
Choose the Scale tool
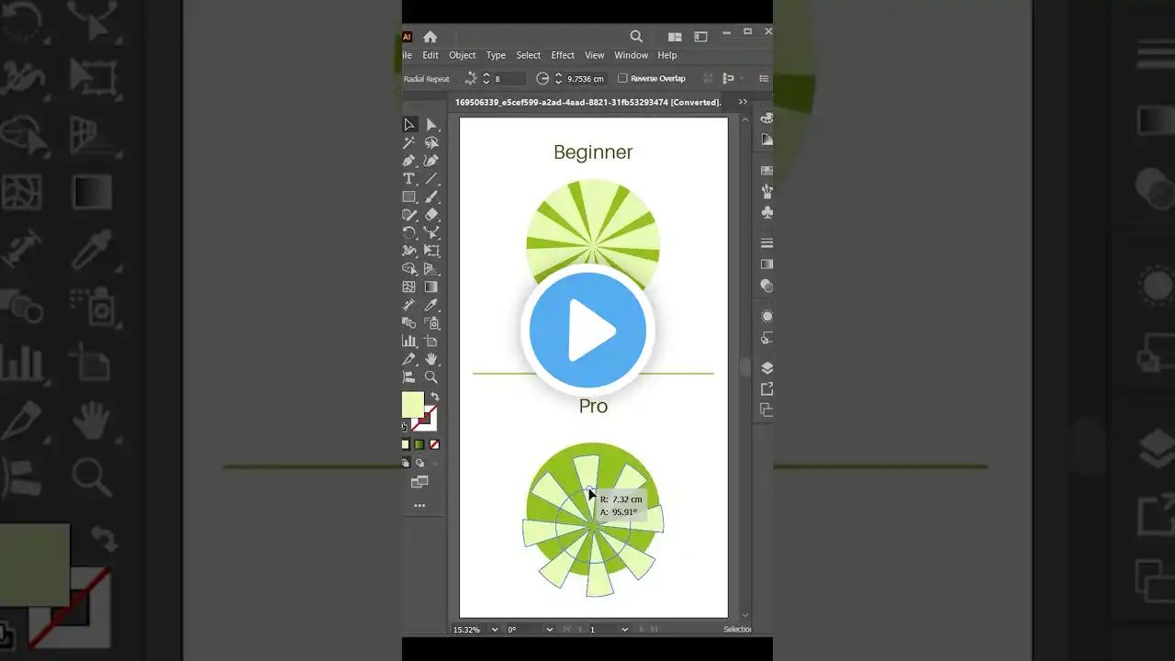click(x=431, y=233)
